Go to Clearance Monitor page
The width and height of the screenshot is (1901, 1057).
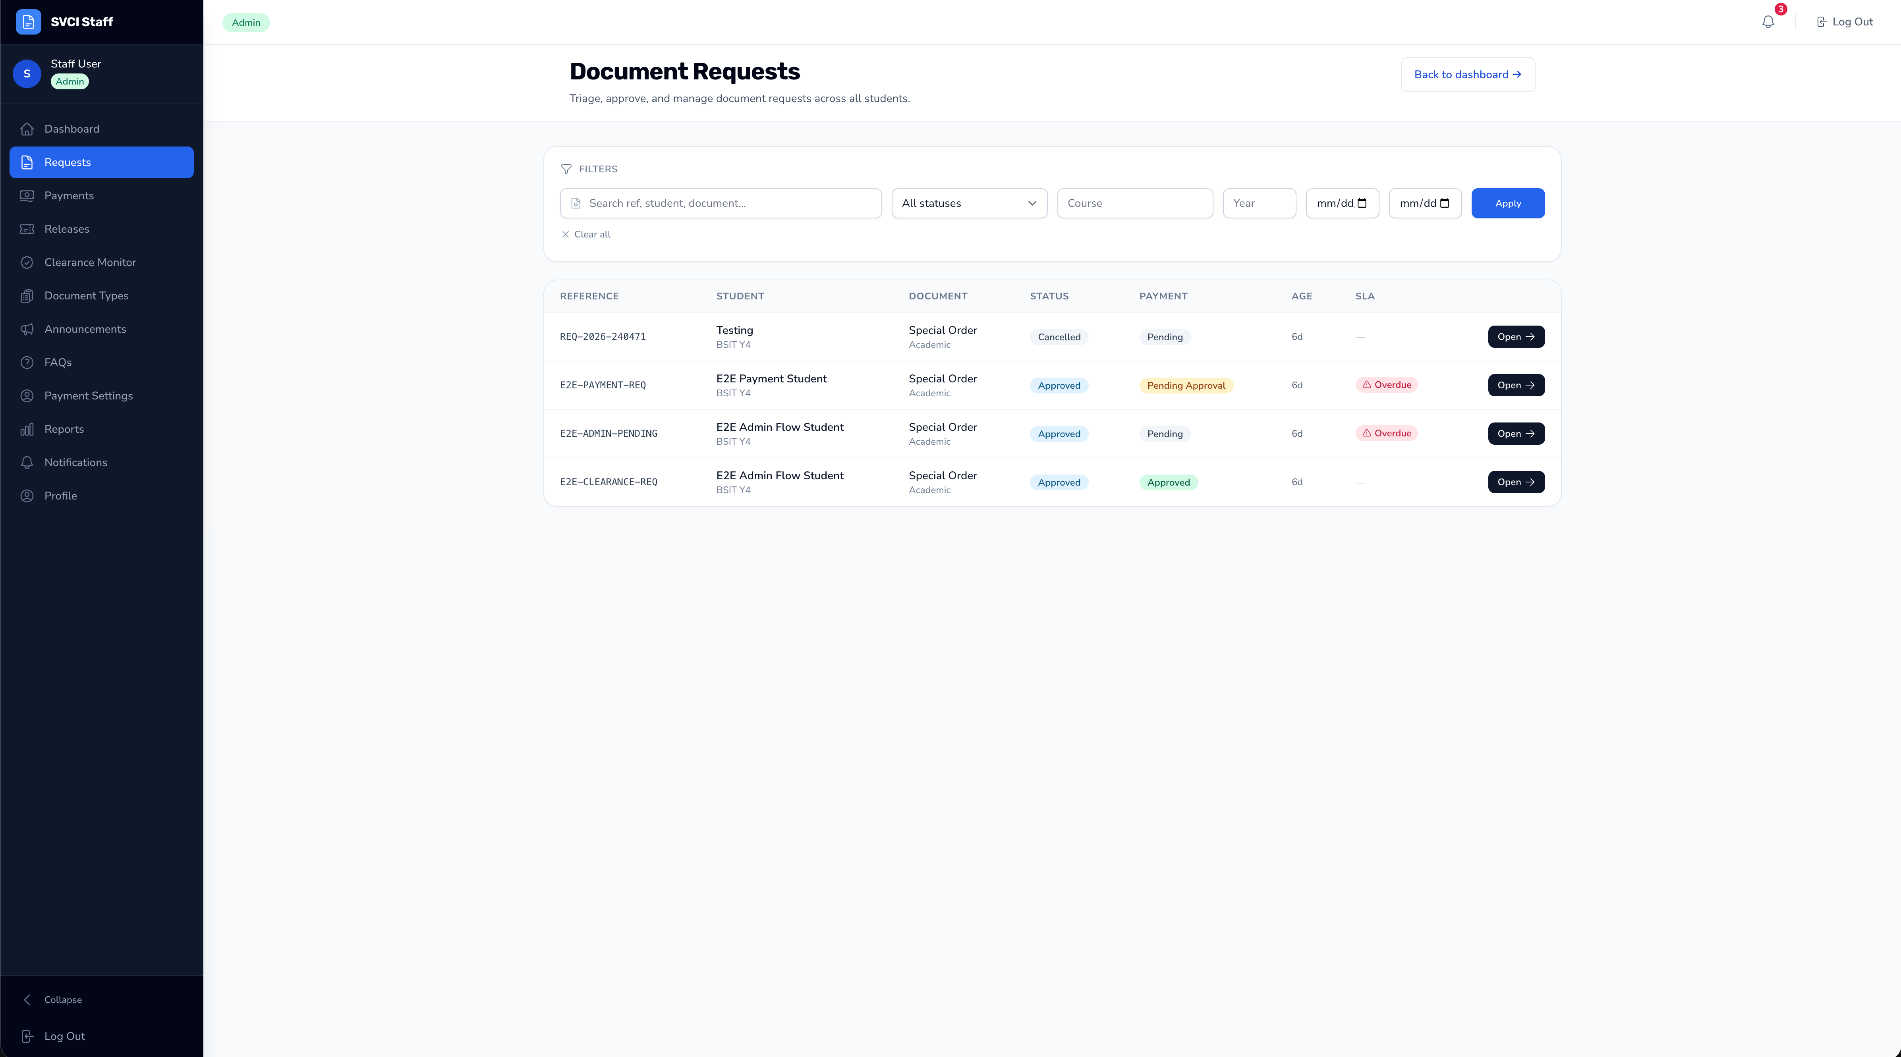[101, 262]
